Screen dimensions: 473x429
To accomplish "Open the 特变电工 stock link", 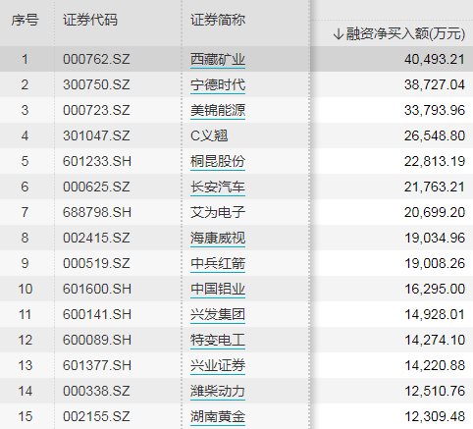I will pyautogui.click(x=218, y=340).
